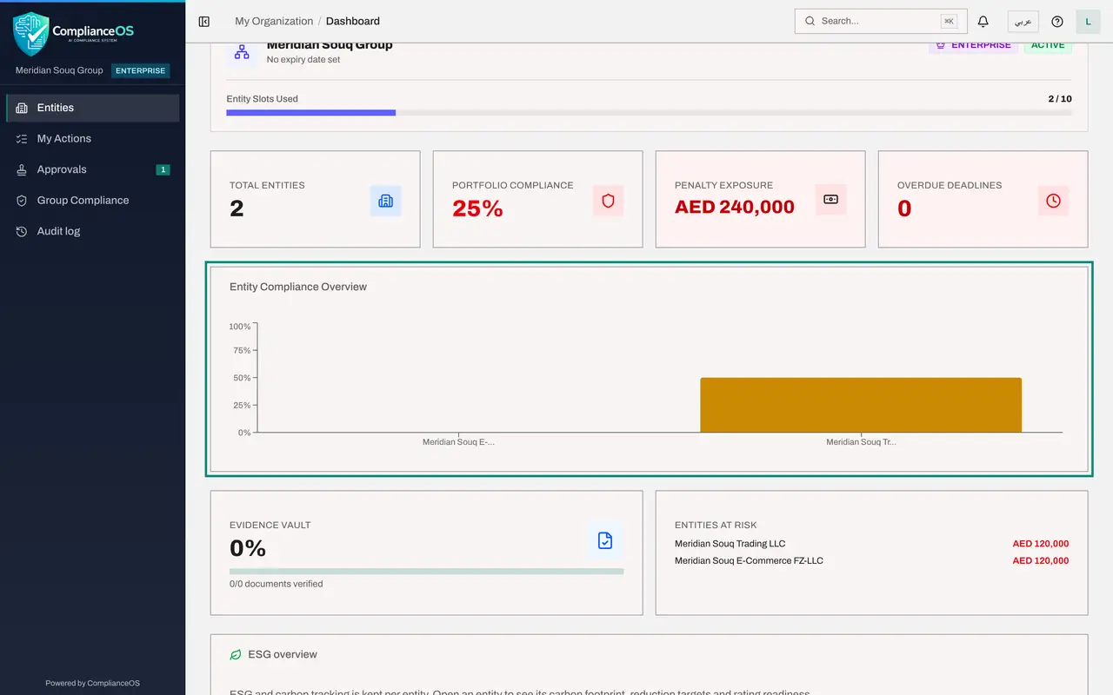1113x695 pixels.
Task: Click the Entity Compliance Overview heading
Action: pyautogui.click(x=298, y=287)
